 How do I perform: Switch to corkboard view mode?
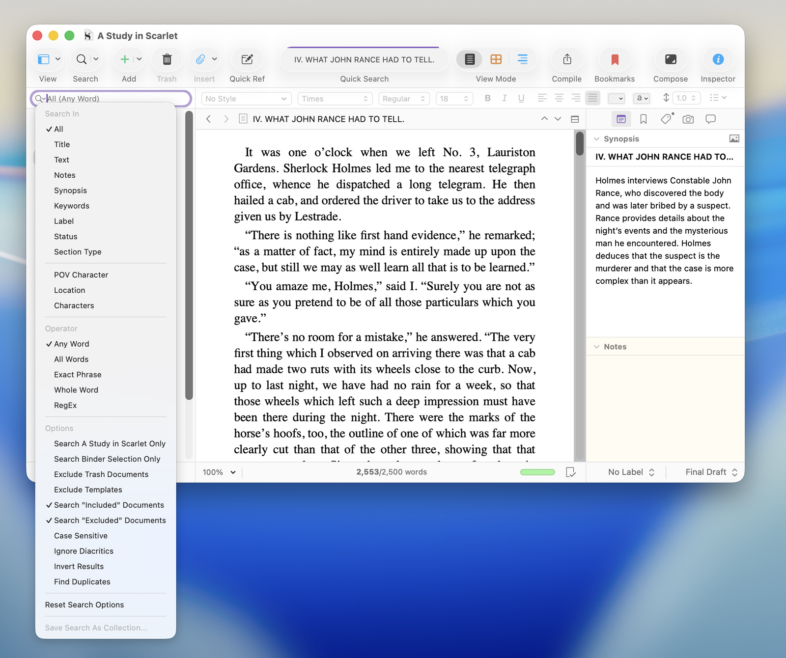[x=496, y=59]
